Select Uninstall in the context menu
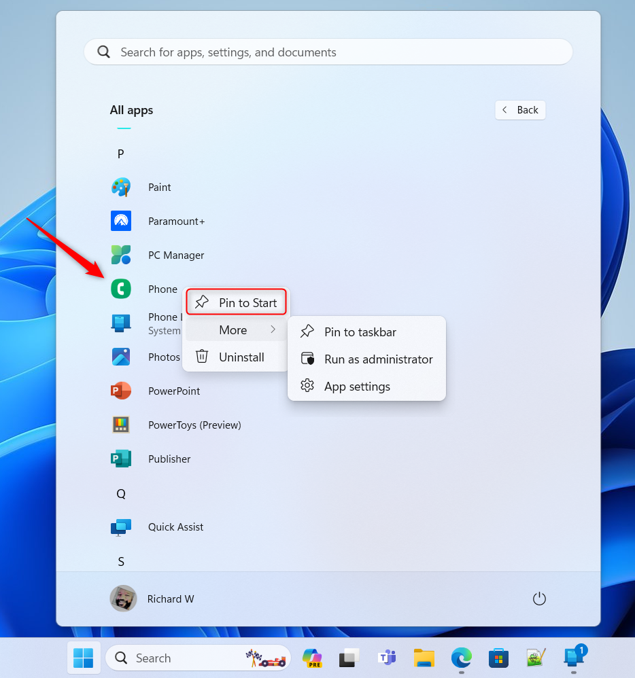This screenshot has height=678, width=635. (237, 357)
